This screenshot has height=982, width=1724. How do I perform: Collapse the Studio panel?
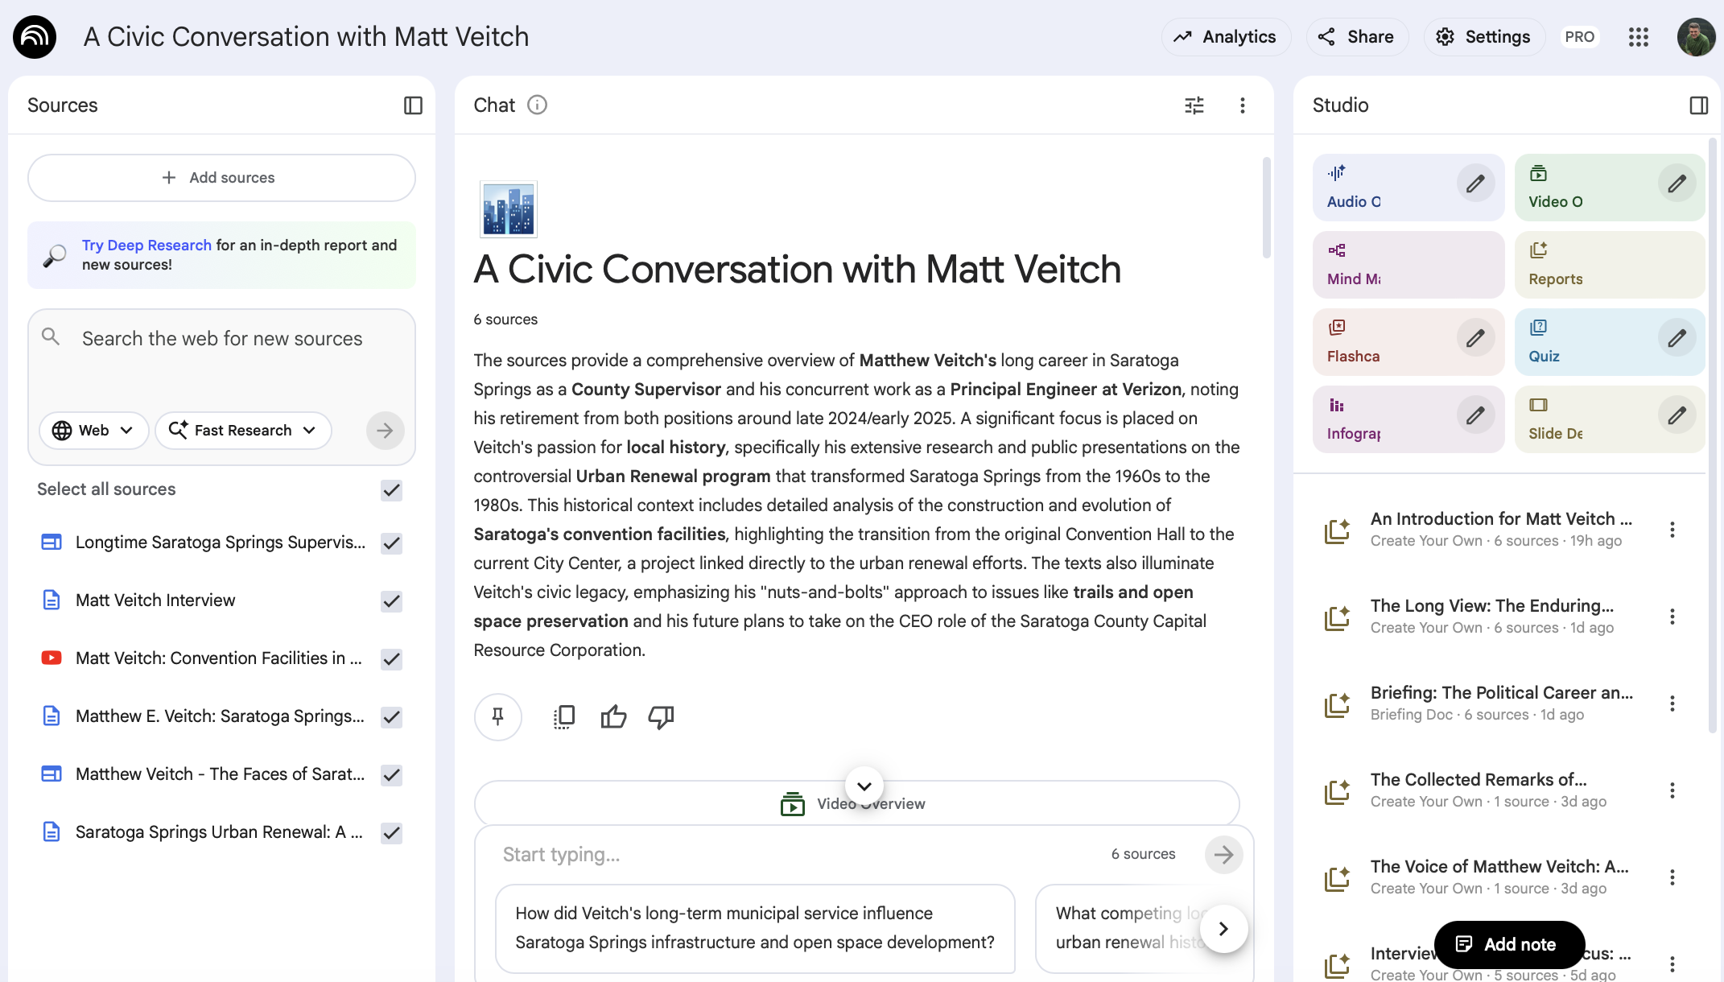click(1698, 105)
